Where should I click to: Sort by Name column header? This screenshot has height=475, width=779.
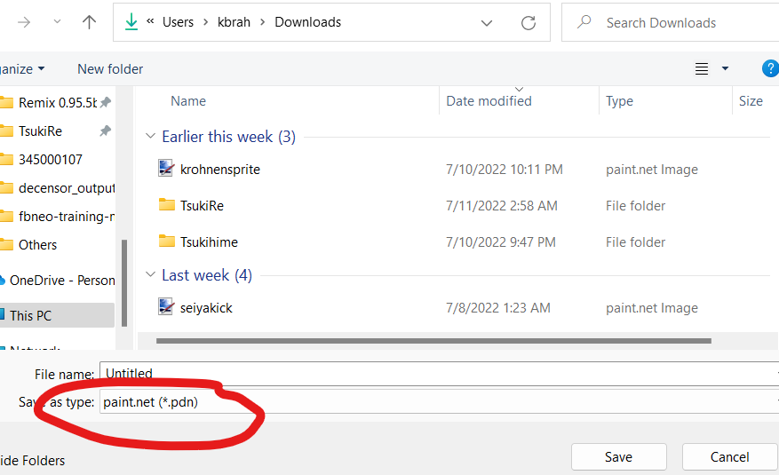coord(188,100)
